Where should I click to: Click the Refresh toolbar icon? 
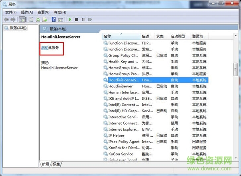[x=38, y=20]
